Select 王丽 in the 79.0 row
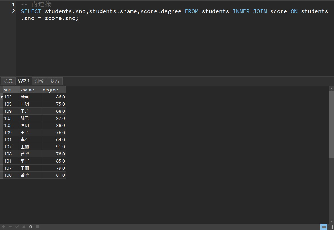The image size is (334, 230). tap(31, 168)
